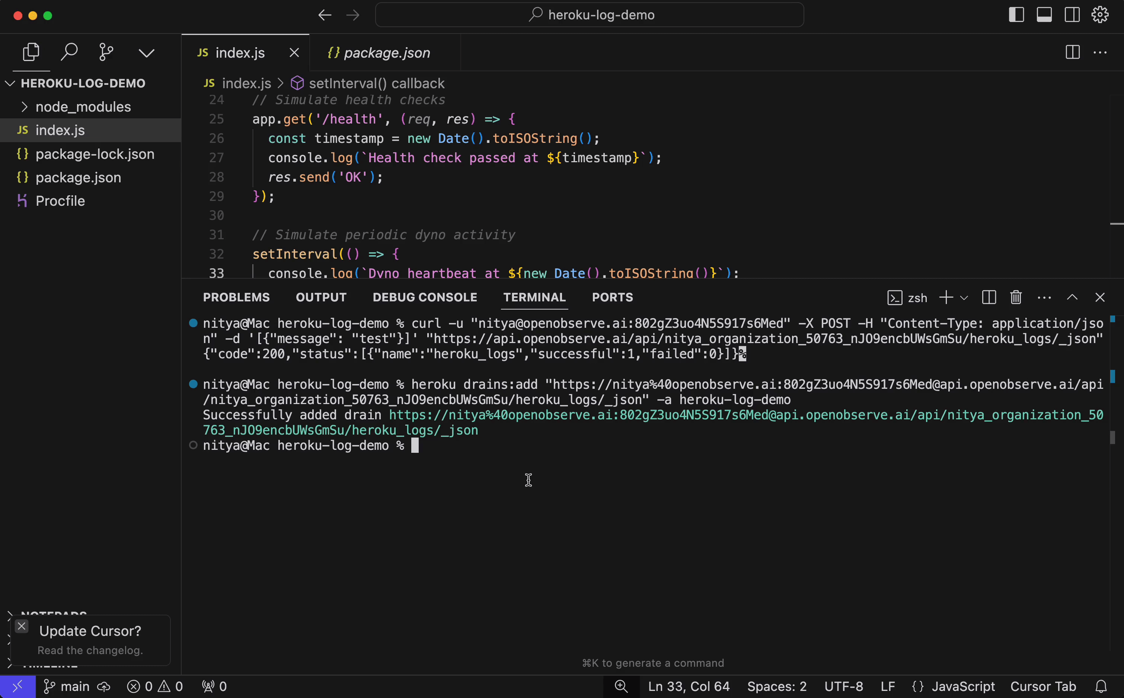Expand the node_modules folder

[x=83, y=107]
